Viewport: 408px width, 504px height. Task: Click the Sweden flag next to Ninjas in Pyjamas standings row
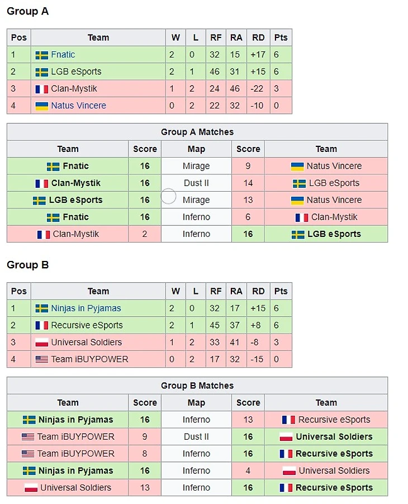pyautogui.click(x=41, y=308)
